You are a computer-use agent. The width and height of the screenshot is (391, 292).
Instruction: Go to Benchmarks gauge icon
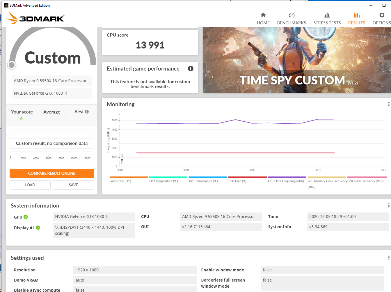(x=292, y=15)
